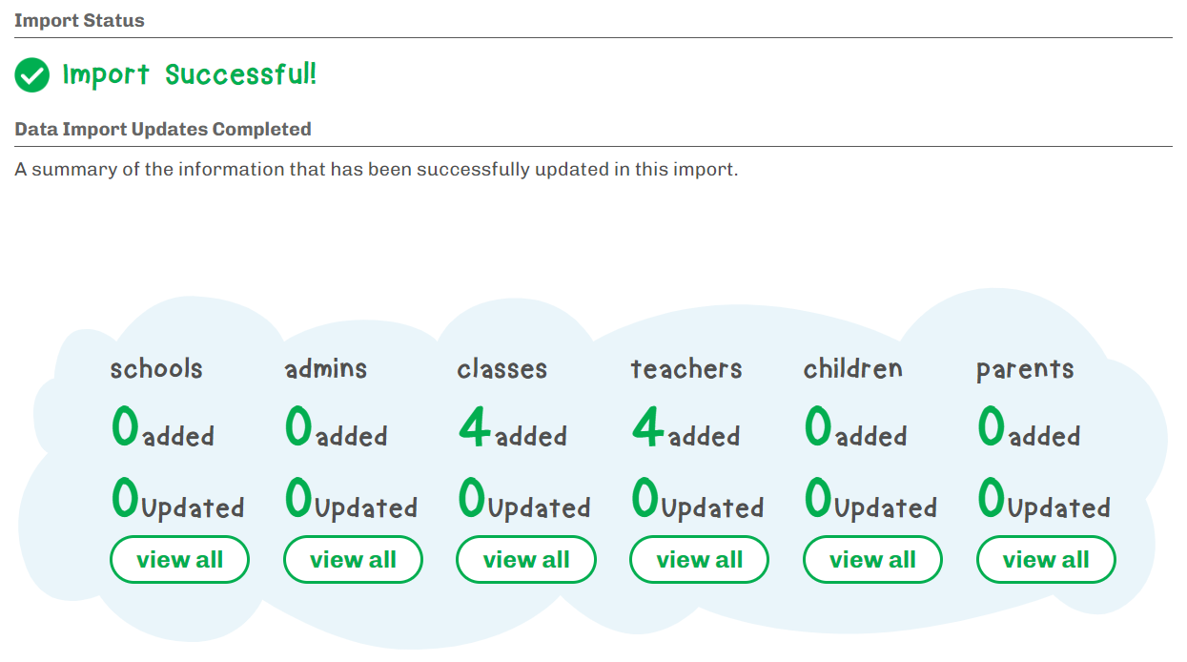Click the "Data Import Updates Completed" heading
This screenshot has height=662, width=1187.
tap(163, 129)
